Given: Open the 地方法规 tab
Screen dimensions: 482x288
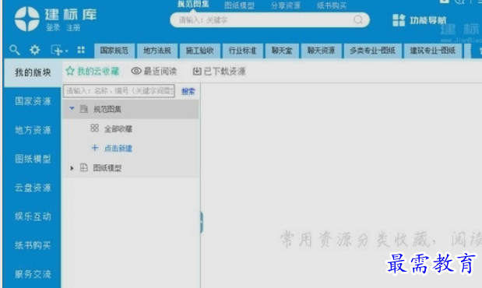Looking at the screenshot, I should (157, 51).
